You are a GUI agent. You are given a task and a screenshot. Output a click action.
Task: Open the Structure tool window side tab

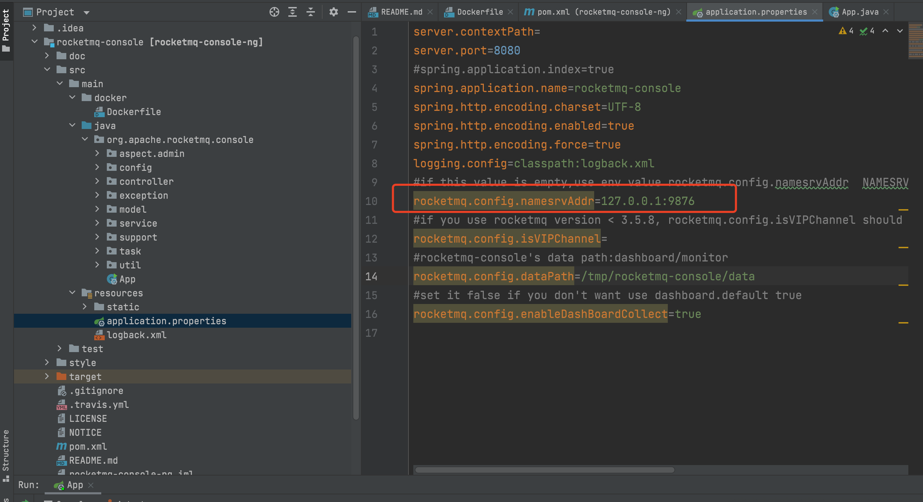click(x=6, y=455)
